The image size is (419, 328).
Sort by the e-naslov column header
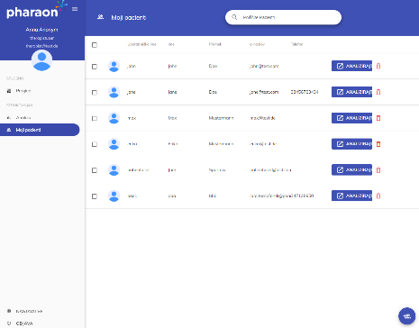point(257,44)
